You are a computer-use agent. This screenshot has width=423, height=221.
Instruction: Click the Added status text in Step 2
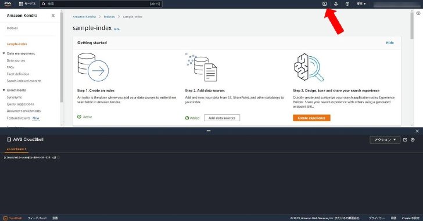[x=195, y=118]
